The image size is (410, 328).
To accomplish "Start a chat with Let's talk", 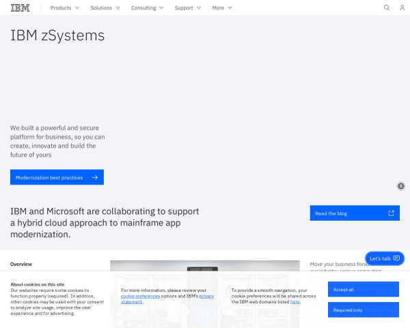I will point(385,258).
